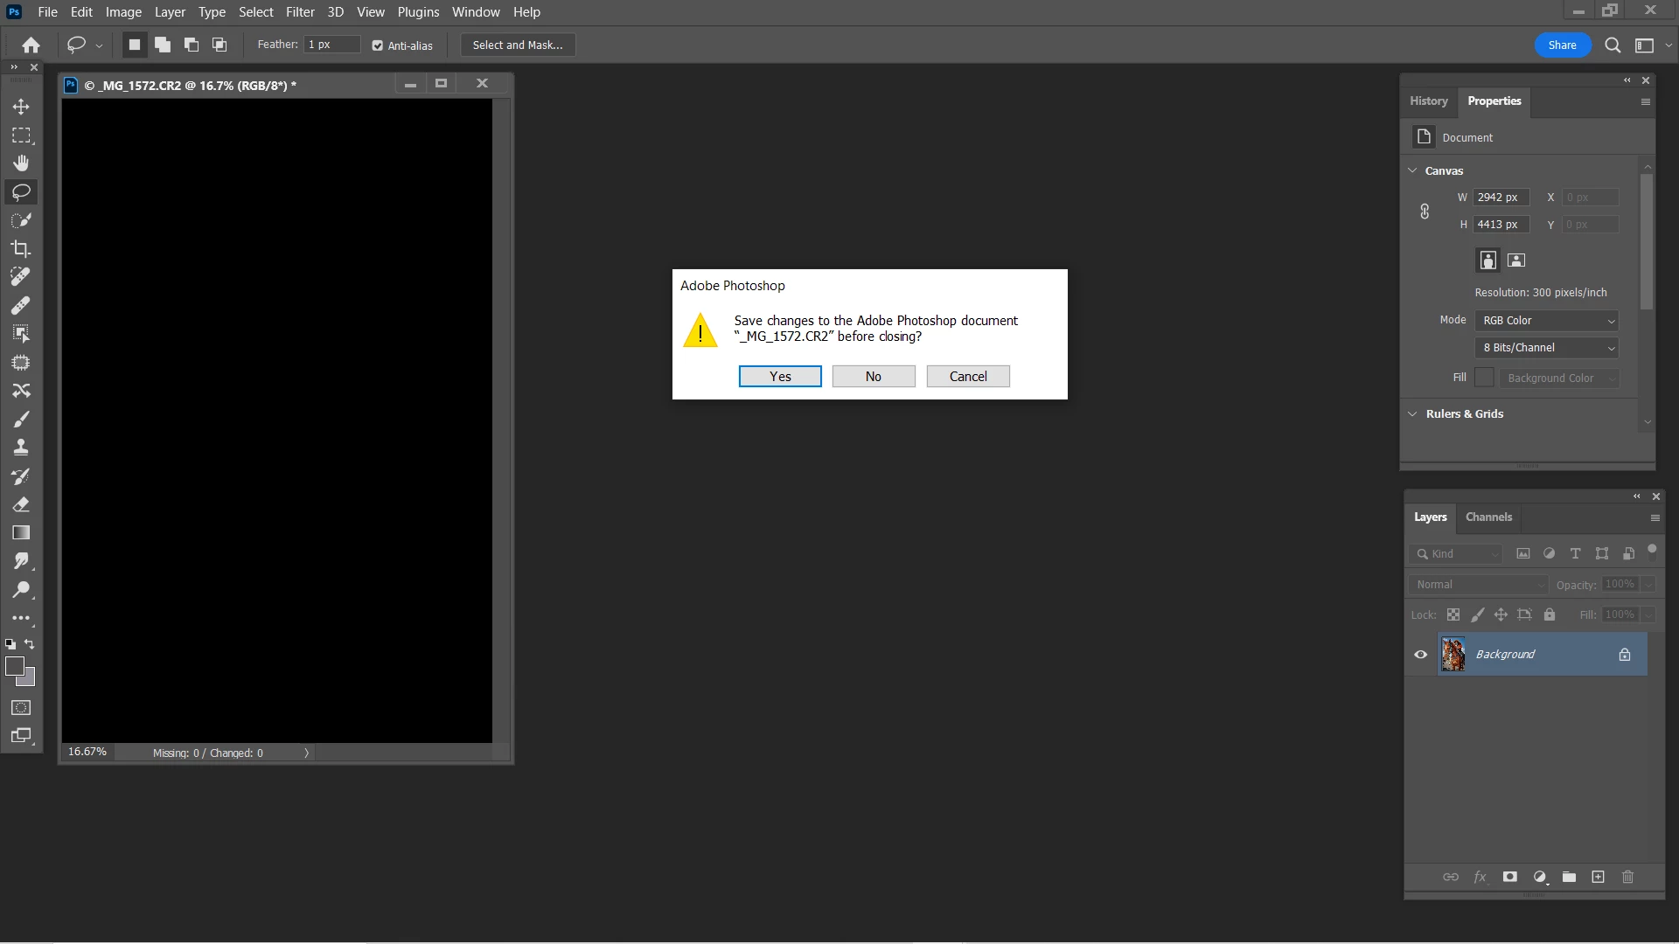The image size is (1679, 944).
Task: Click Yes to save changes
Action: 780,377
